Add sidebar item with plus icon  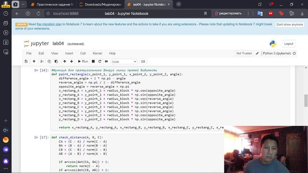[x=6, y=121]
